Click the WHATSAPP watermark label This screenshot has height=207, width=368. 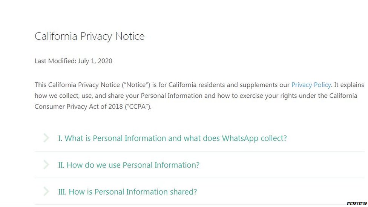coord(356,204)
